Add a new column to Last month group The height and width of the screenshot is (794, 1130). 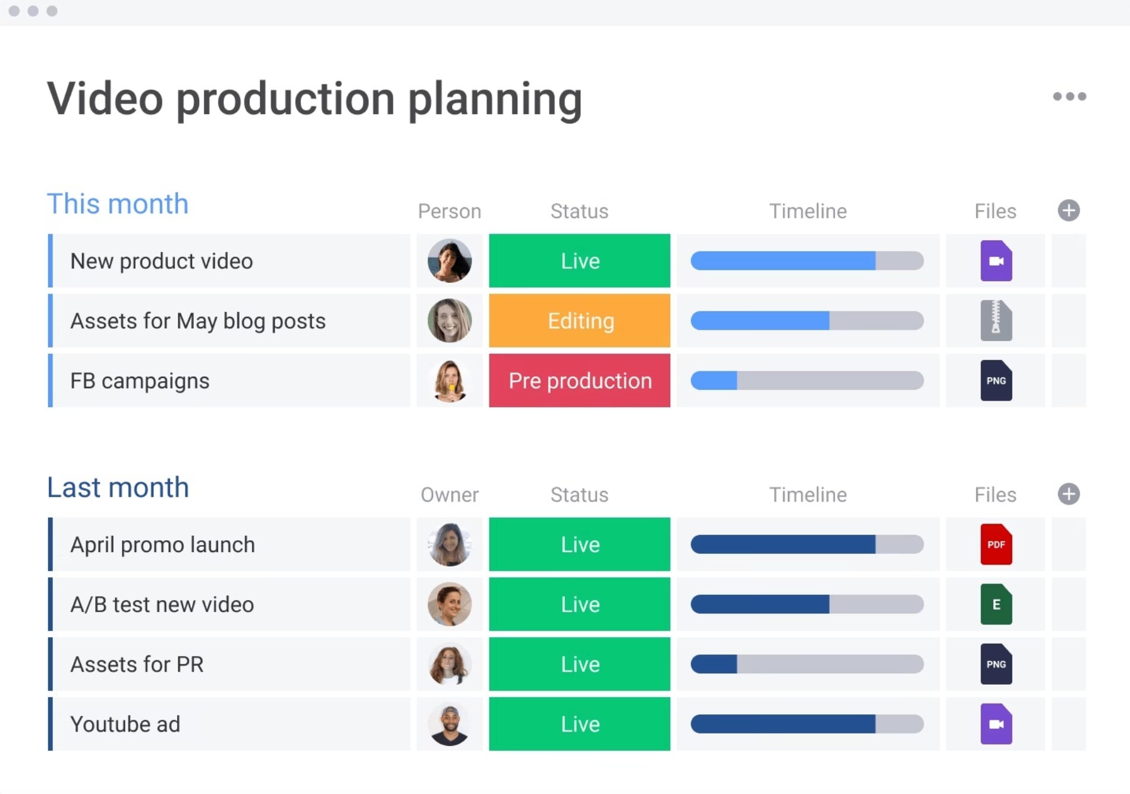1069,494
